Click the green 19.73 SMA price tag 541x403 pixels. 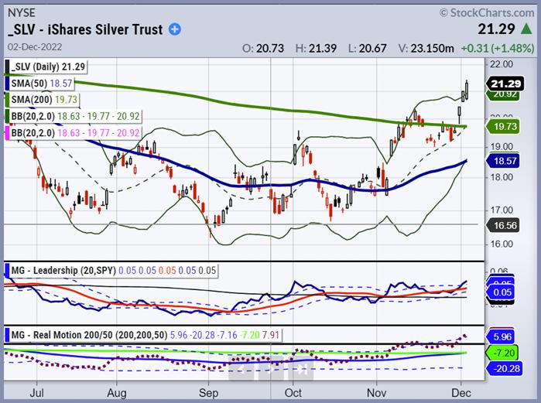[x=504, y=127]
